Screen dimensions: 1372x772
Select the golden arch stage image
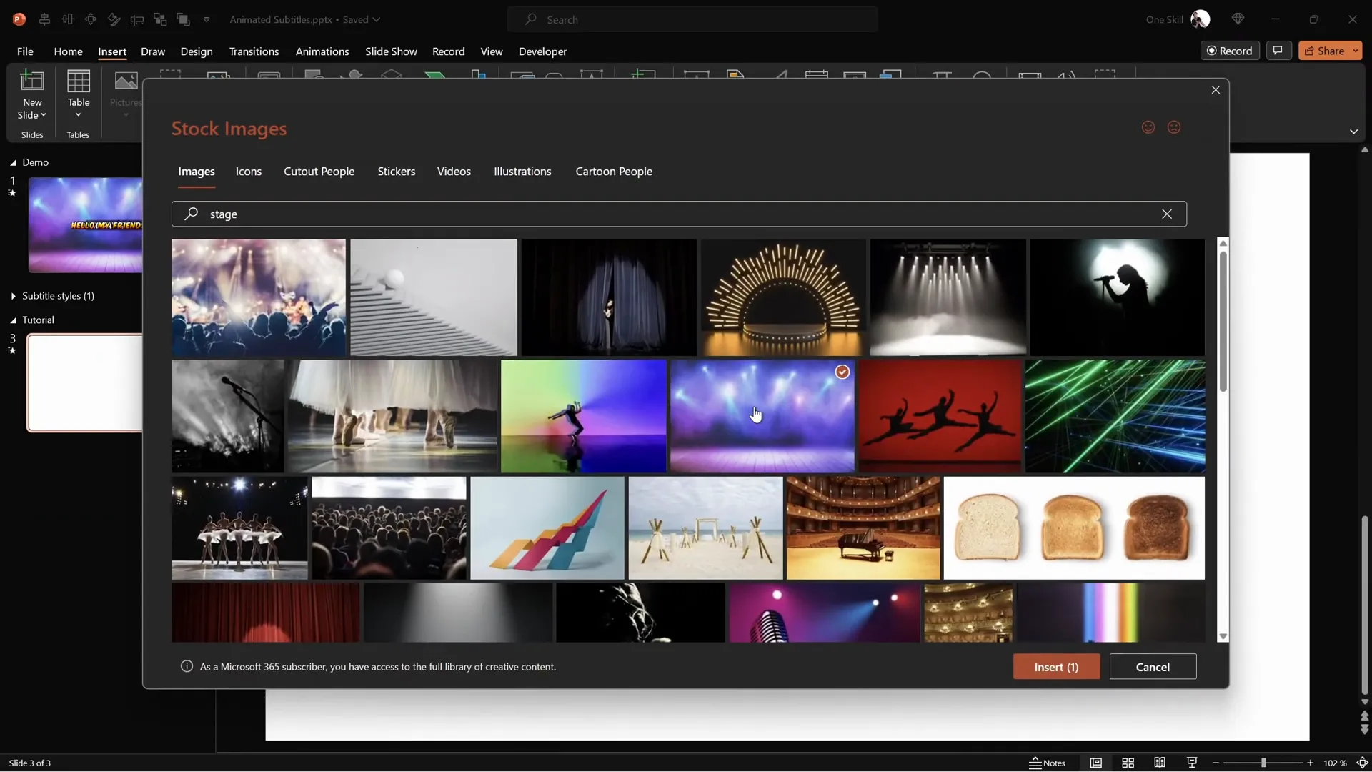[782, 297]
